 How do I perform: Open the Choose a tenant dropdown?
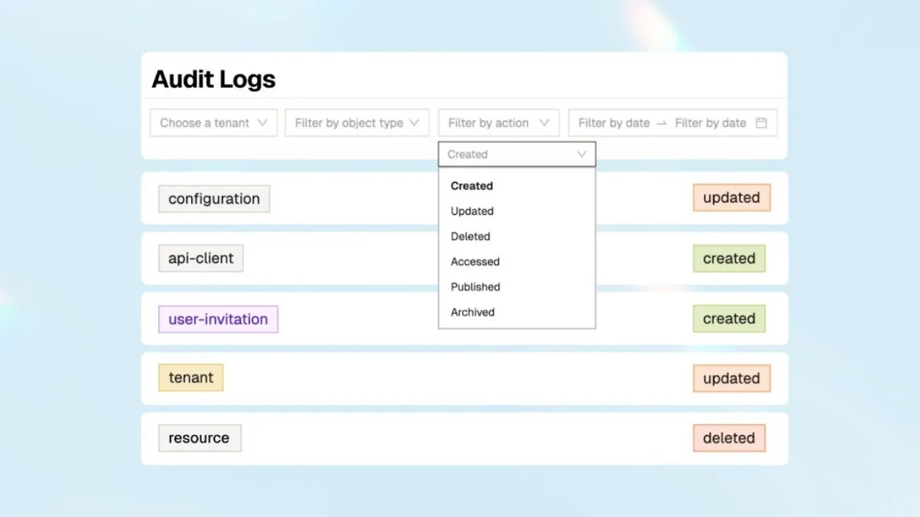point(214,123)
